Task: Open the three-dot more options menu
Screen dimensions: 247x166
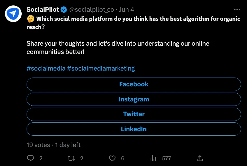Action: 237,9
